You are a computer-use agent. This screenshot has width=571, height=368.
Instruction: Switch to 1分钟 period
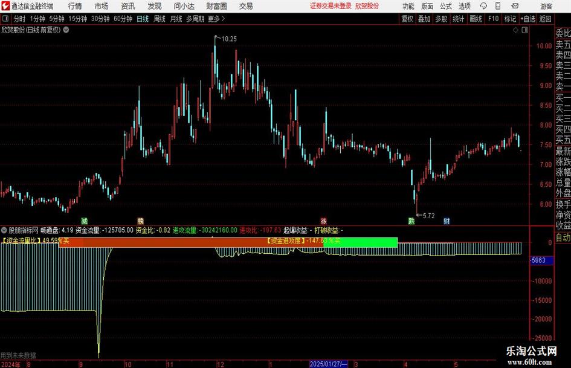pos(37,19)
